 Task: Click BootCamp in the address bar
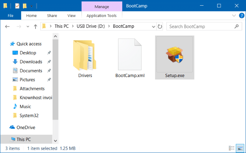click(x=123, y=26)
